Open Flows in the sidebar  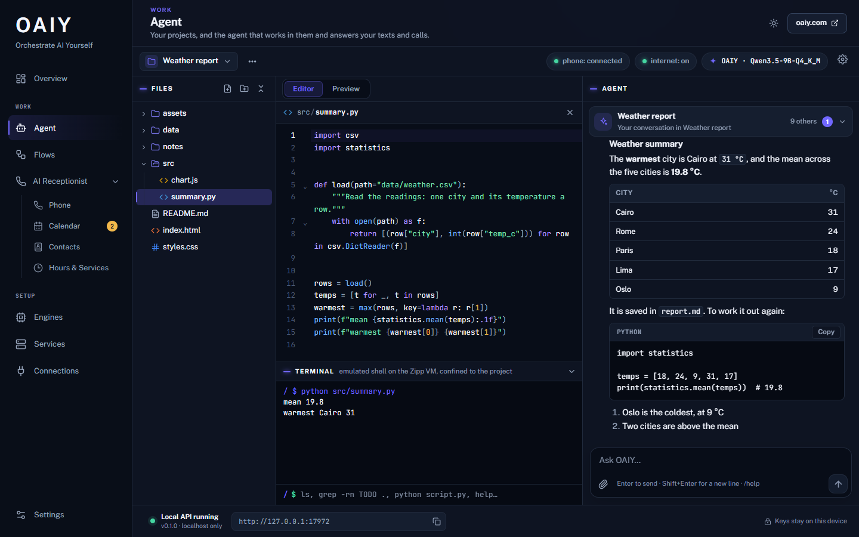[x=66, y=155]
